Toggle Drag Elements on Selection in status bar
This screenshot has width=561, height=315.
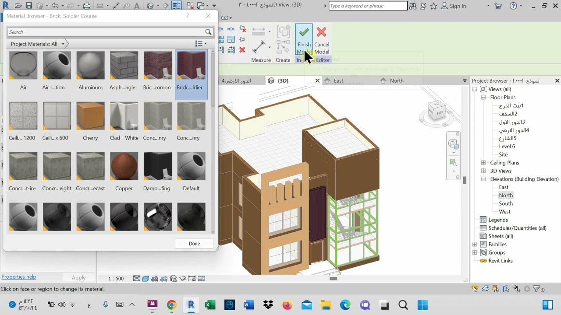[x=517, y=289]
